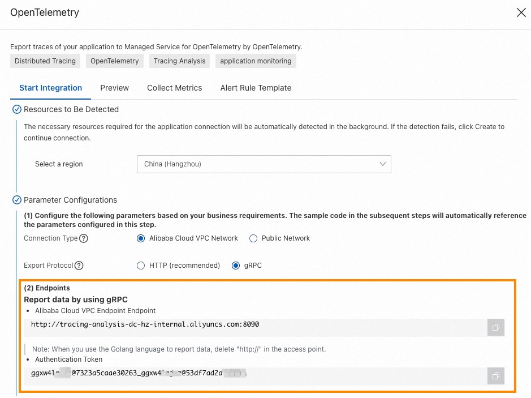The image size is (531, 398).
Task: Click the tracing-analysis endpoint URL text
Action: [x=145, y=324]
